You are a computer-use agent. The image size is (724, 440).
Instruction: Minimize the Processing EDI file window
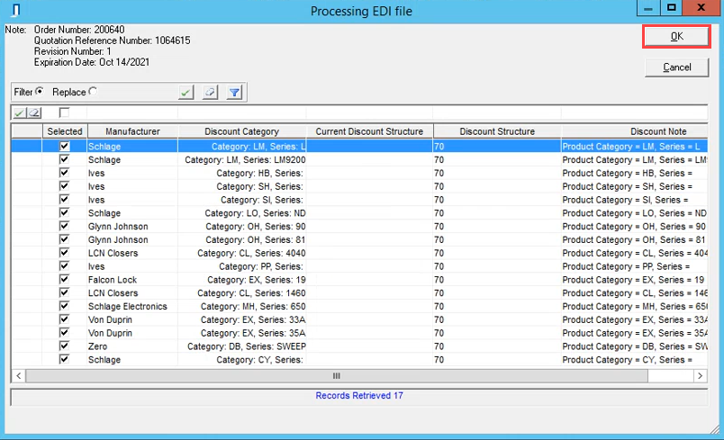point(648,8)
